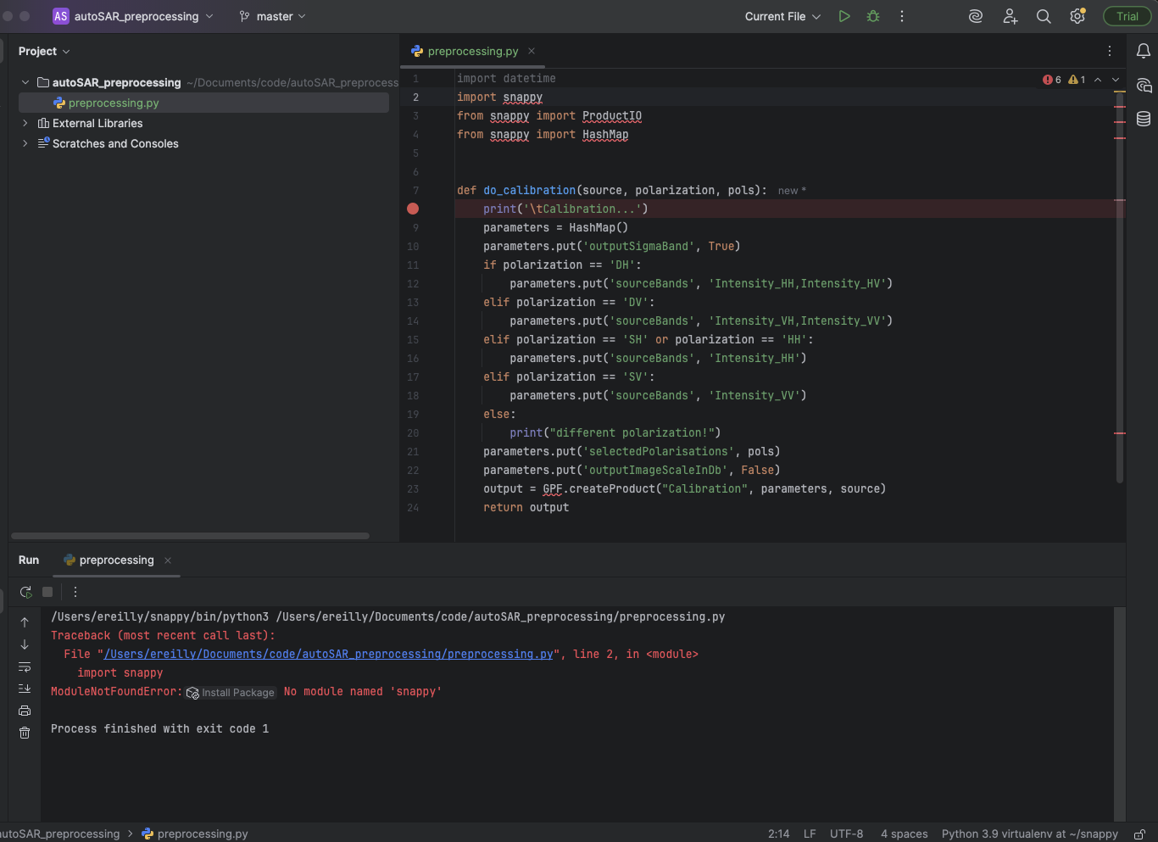Image resolution: width=1158 pixels, height=842 pixels.
Task: Click autoSAR_preprocessing in the bottom breadcrumb
Action: (60, 834)
